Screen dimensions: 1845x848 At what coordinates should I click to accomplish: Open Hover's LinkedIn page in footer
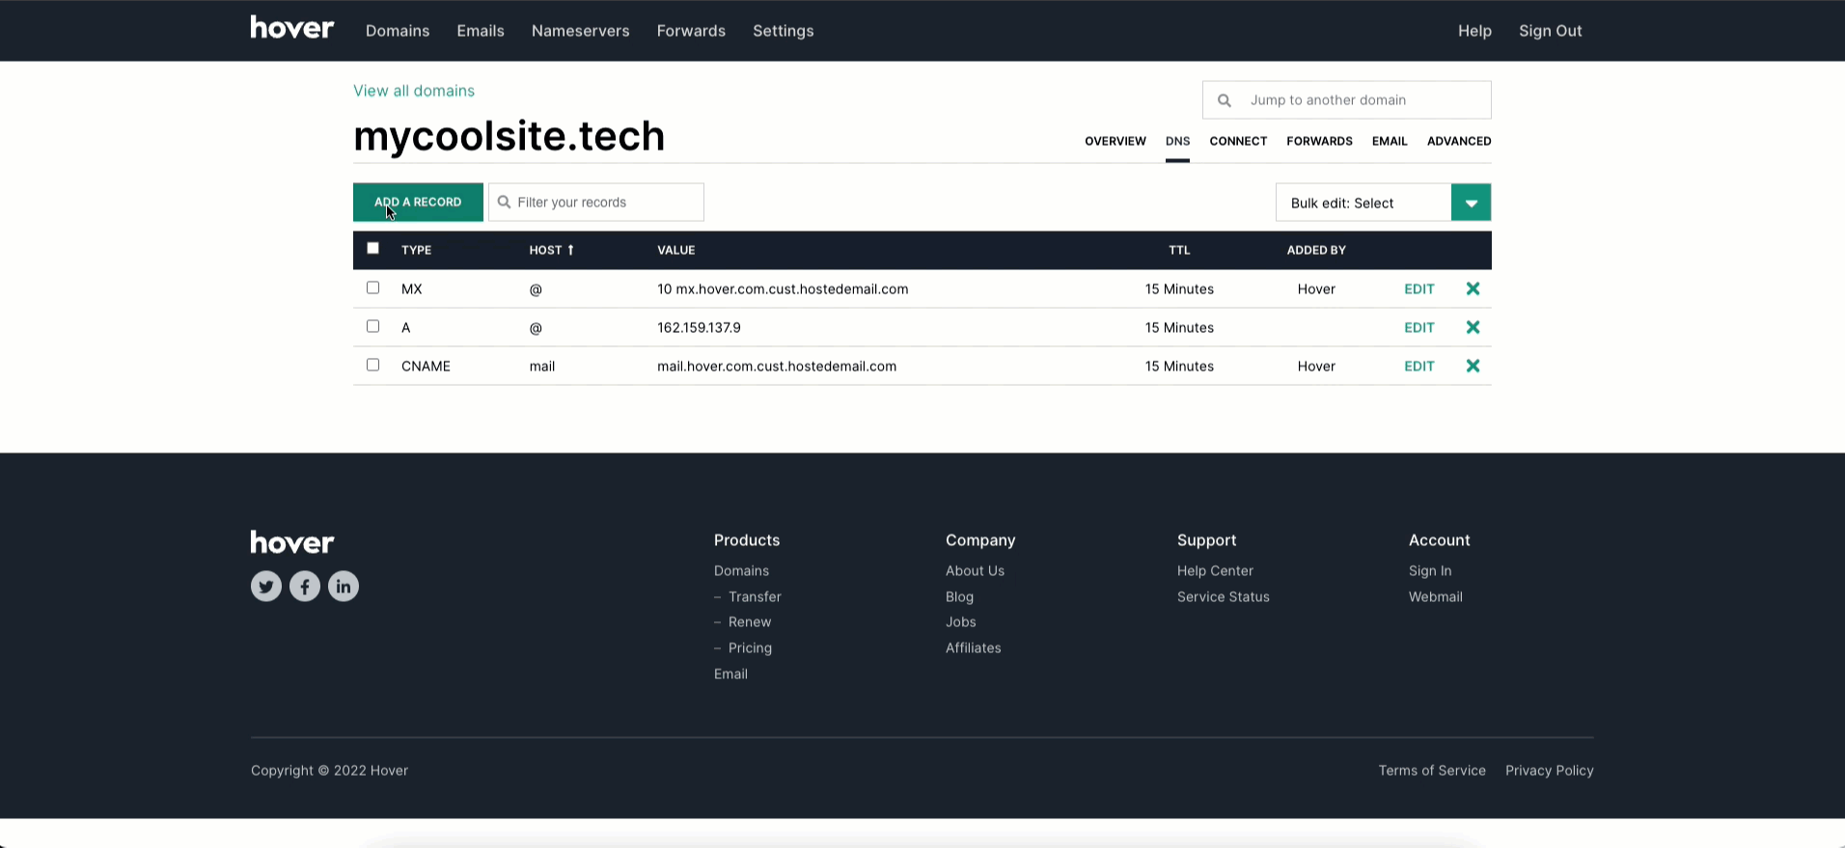(x=344, y=586)
